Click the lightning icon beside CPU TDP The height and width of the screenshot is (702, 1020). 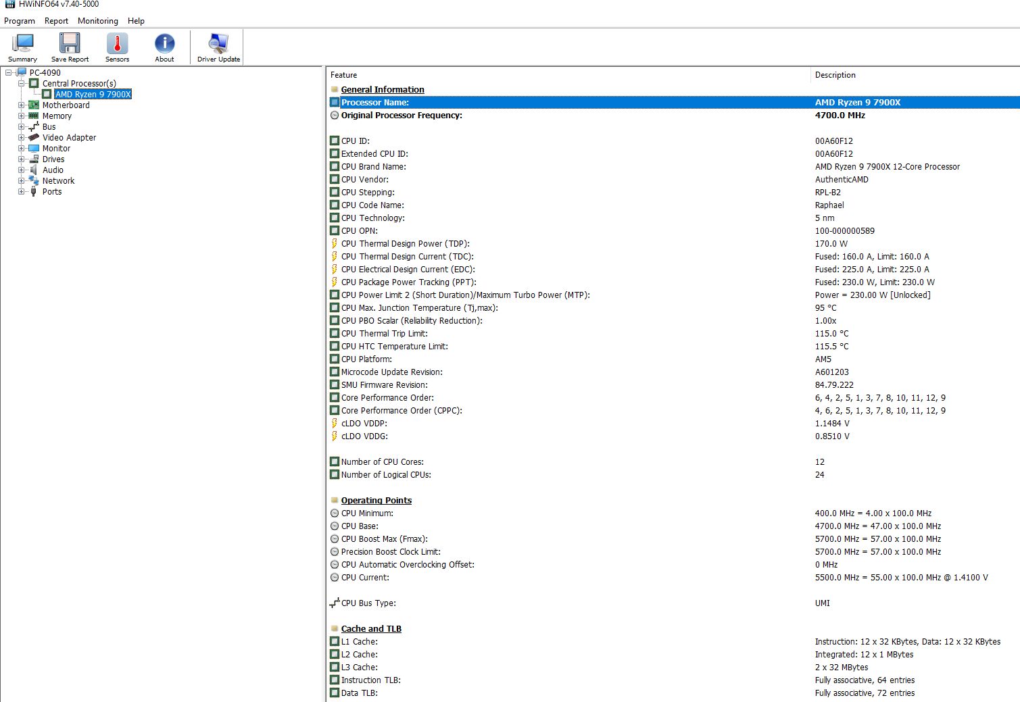click(334, 243)
